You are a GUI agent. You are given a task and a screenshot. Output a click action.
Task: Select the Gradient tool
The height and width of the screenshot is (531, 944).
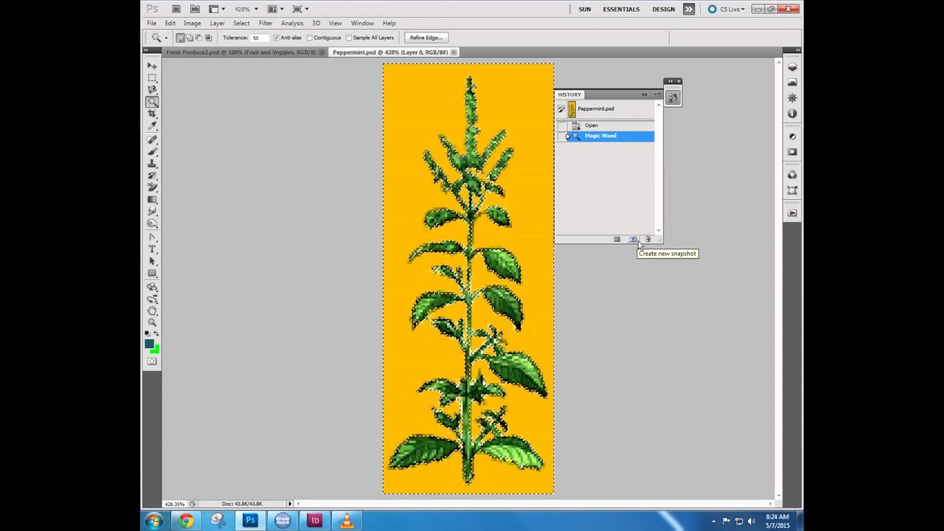tap(152, 199)
